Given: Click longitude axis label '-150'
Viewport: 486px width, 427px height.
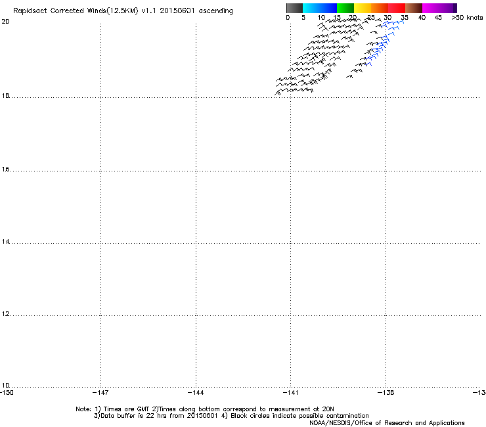Looking at the screenshot, I should tap(7, 393).
